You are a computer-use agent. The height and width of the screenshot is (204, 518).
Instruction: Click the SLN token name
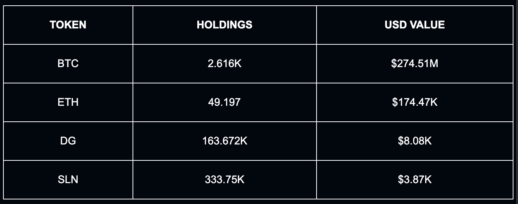(x=68, y=179)
